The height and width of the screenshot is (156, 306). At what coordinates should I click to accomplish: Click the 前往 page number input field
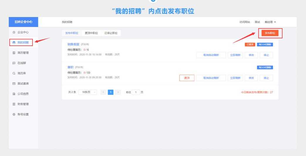click(x=136, y=92)
